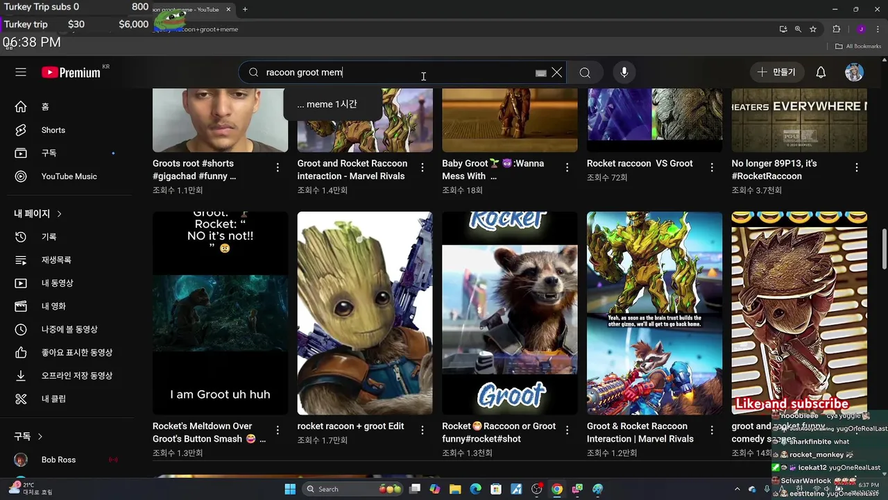
Task: Open 'Rocket's Meltdown Over Groot's Button Smash' title
Action: coord(209,432)
